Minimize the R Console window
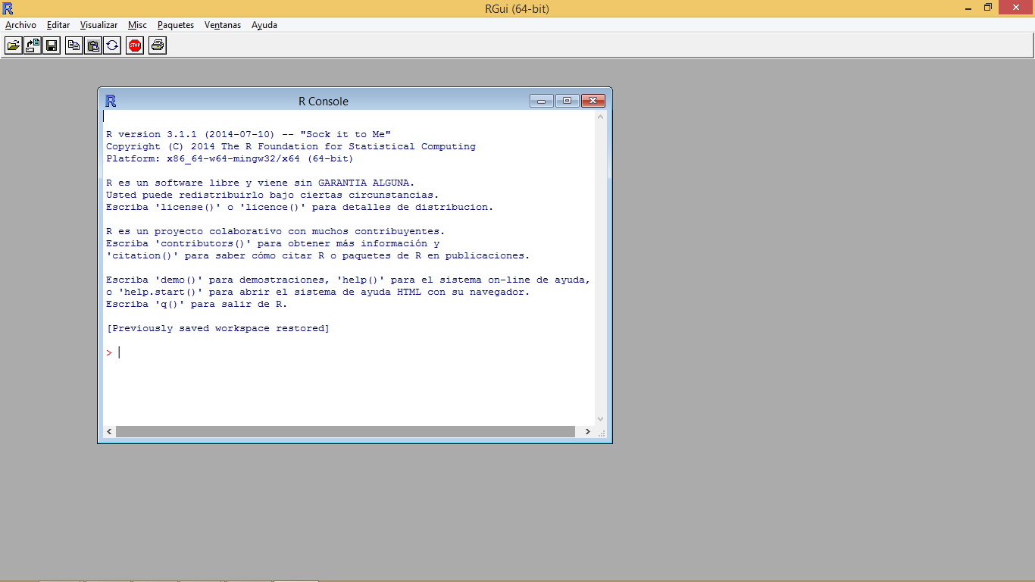This screenshot has height=582, width=1035. click(x=541, y=101)
